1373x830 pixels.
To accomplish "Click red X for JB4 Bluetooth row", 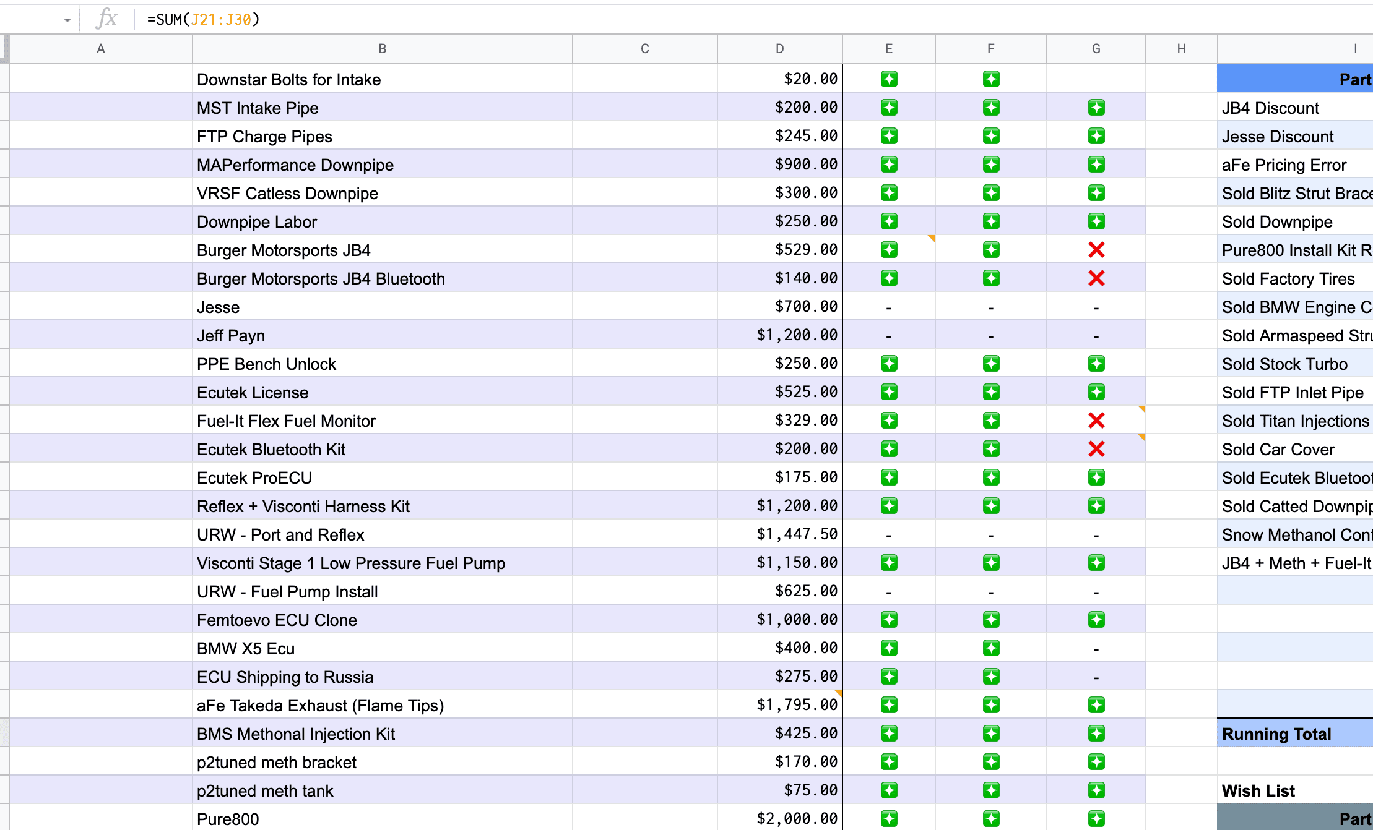I will (x=1096, y=278).
